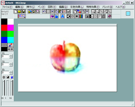Screen dimensions: 135x107
Task: Click the red and blue swap squares icon
Action: (x=79, y=12)
